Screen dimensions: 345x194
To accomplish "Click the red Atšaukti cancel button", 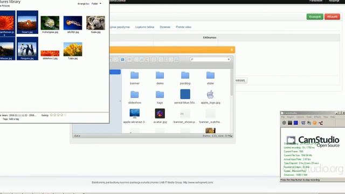I will point(332,17).
